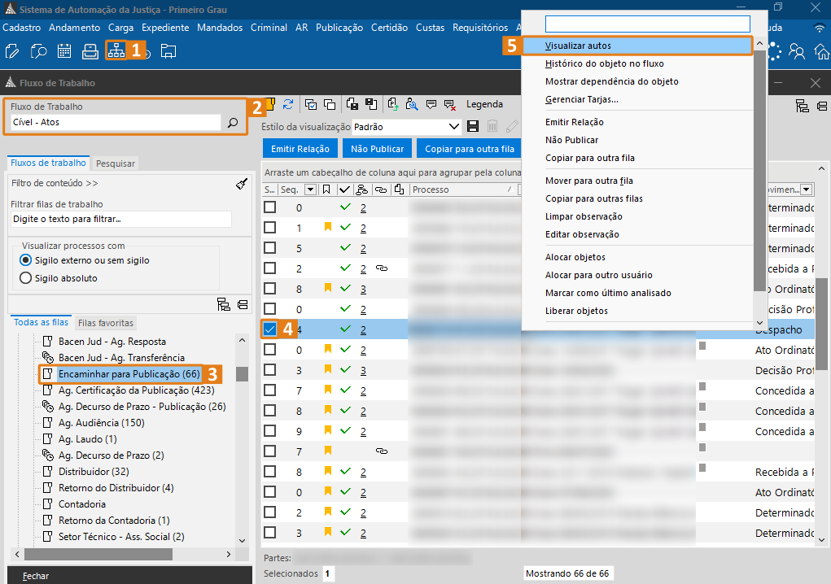Screen dimensions: 831x584
Task: Click the refresh arrows icon in the queue toolbar
Action: (x=288, y=104)
